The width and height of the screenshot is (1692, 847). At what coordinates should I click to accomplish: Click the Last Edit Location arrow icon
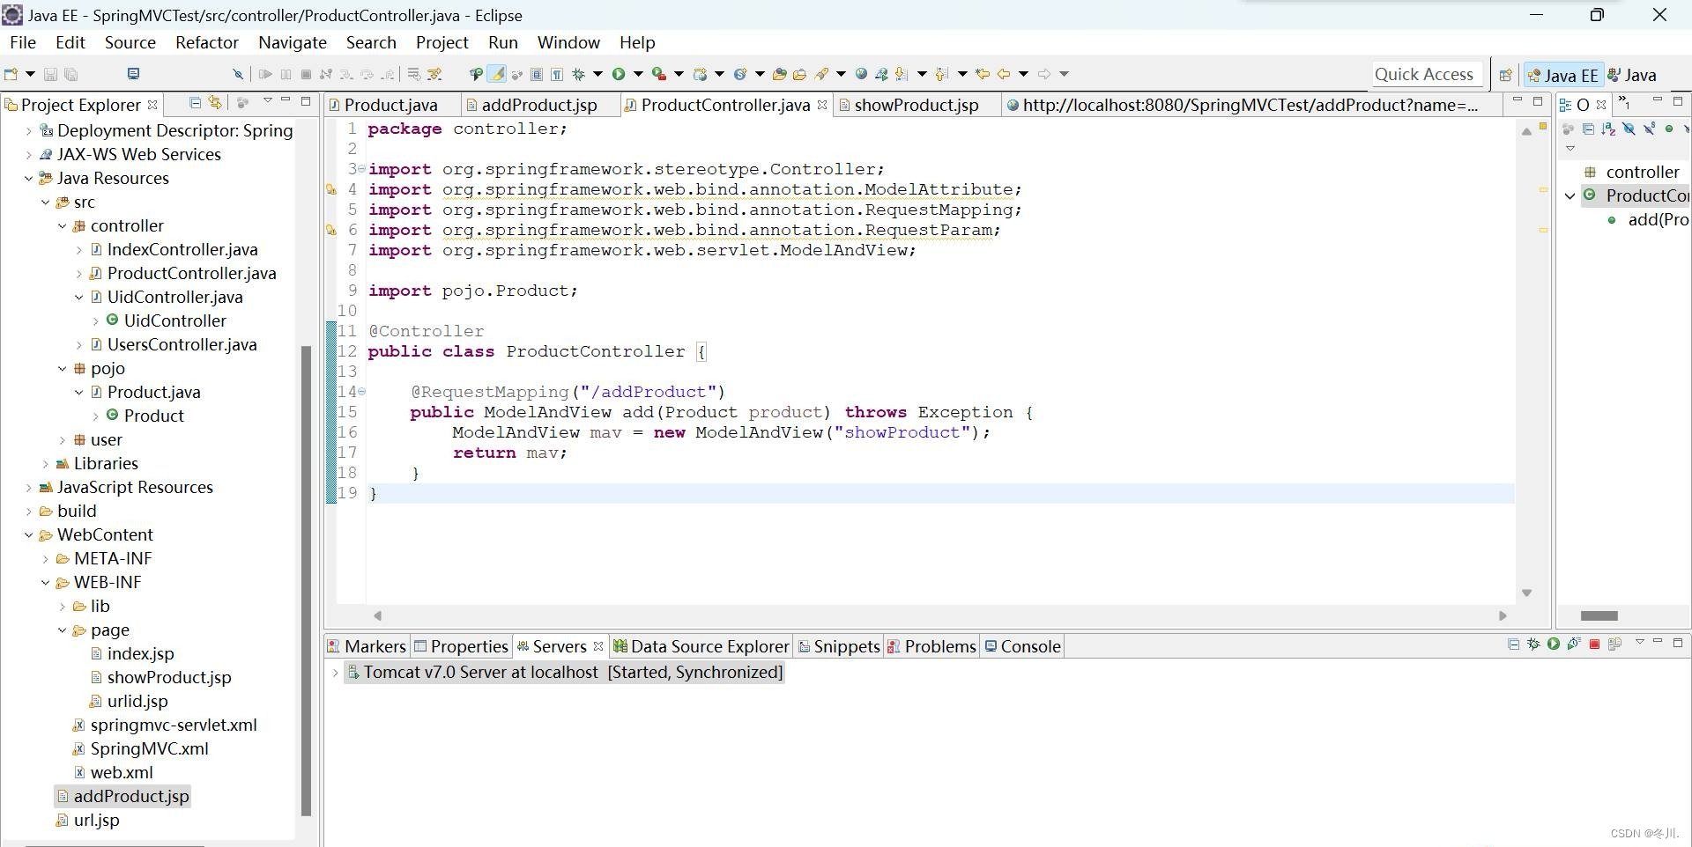click(x=982, y=74)
